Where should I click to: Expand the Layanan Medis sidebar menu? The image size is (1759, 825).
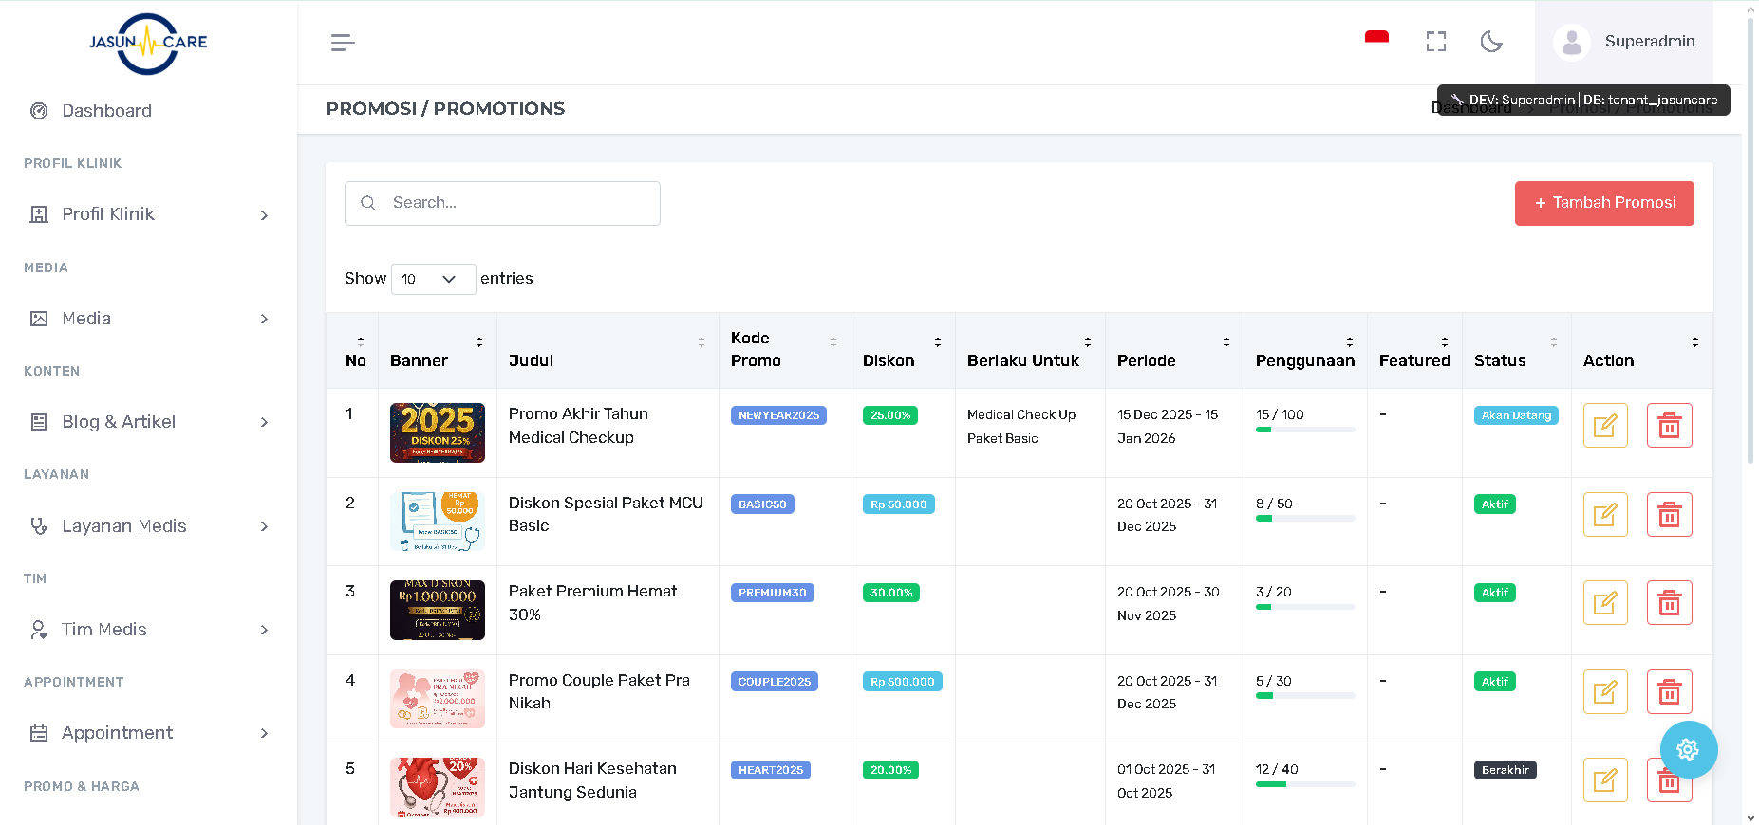[x=149, y=526]
